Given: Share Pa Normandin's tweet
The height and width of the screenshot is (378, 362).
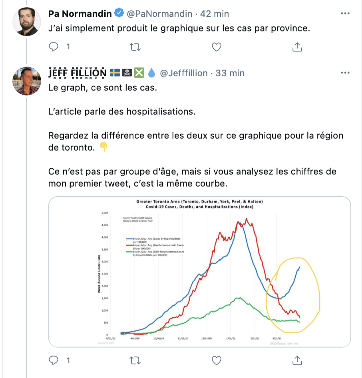Looking at the screenshot, I should coord(297,47).
